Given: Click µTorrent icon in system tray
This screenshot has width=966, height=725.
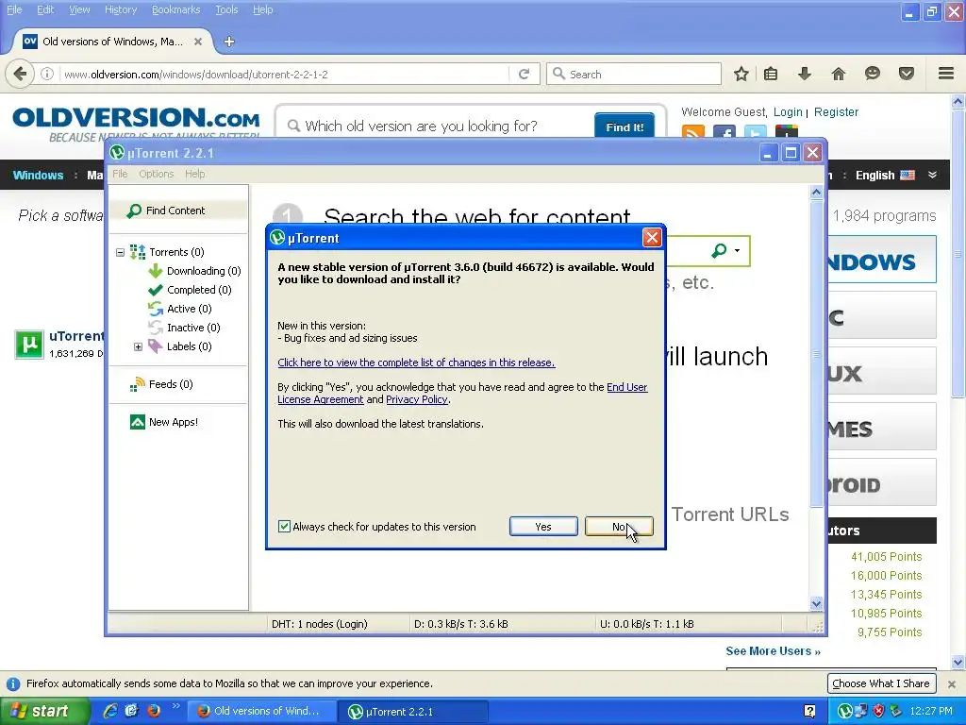Looking at the screenshot, I should coord(845,712).
